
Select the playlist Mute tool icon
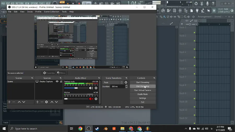(172, 17)
